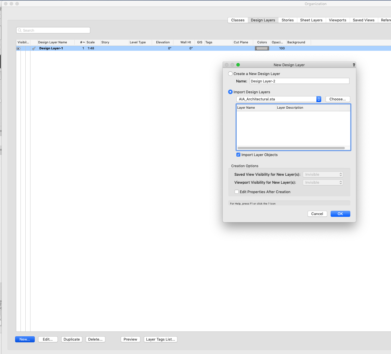
Task: Toggle visibility eye for Design Layer-1
Action: coord(18,48)
